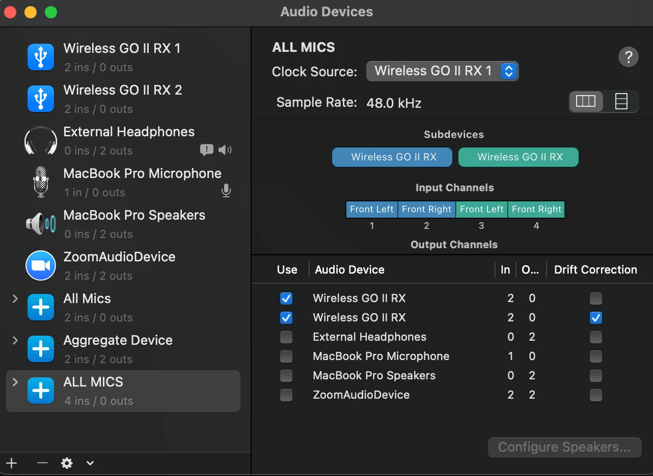653x476 pixels.
Task: Click ZoomAudioDevice name in the table
Action: coord(361,395)
